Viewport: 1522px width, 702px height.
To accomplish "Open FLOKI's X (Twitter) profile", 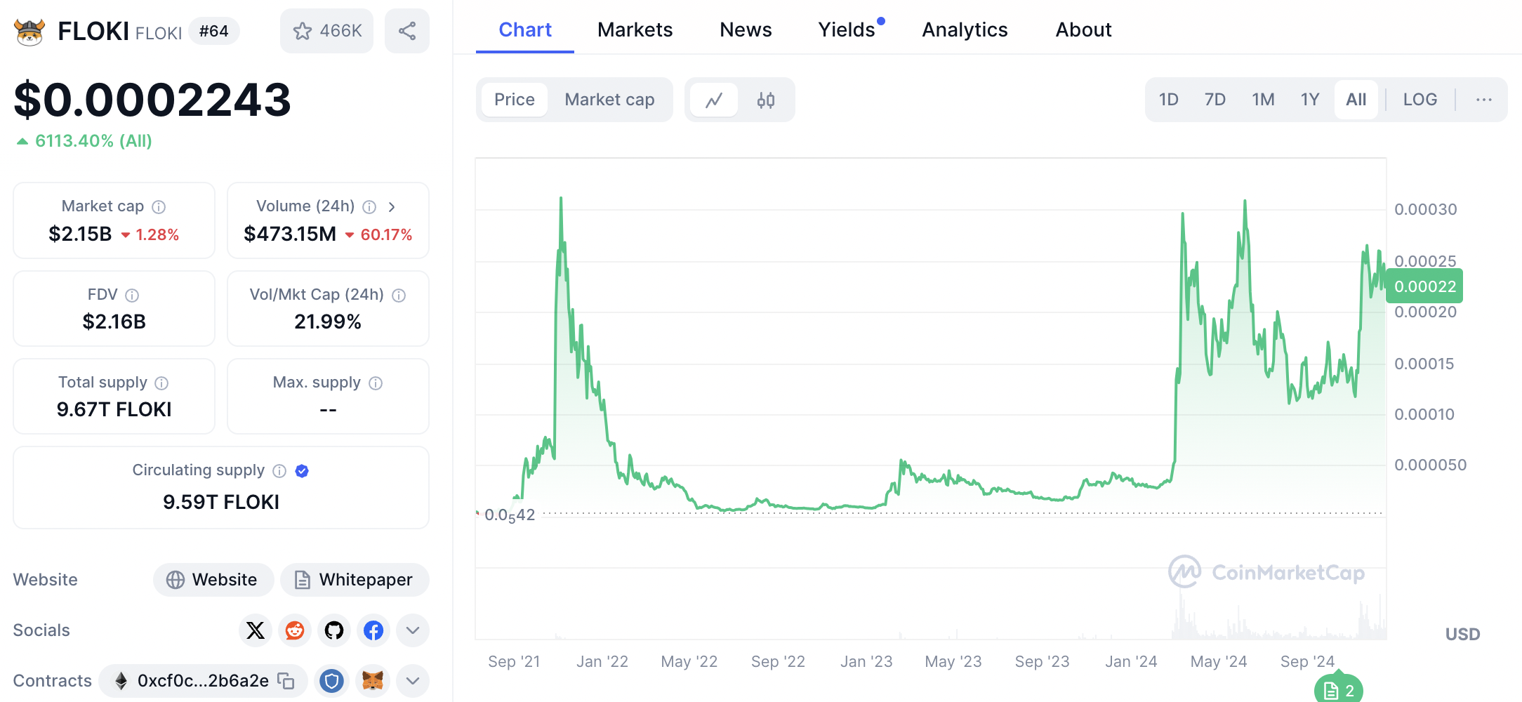I will click(x=256, y=630).
